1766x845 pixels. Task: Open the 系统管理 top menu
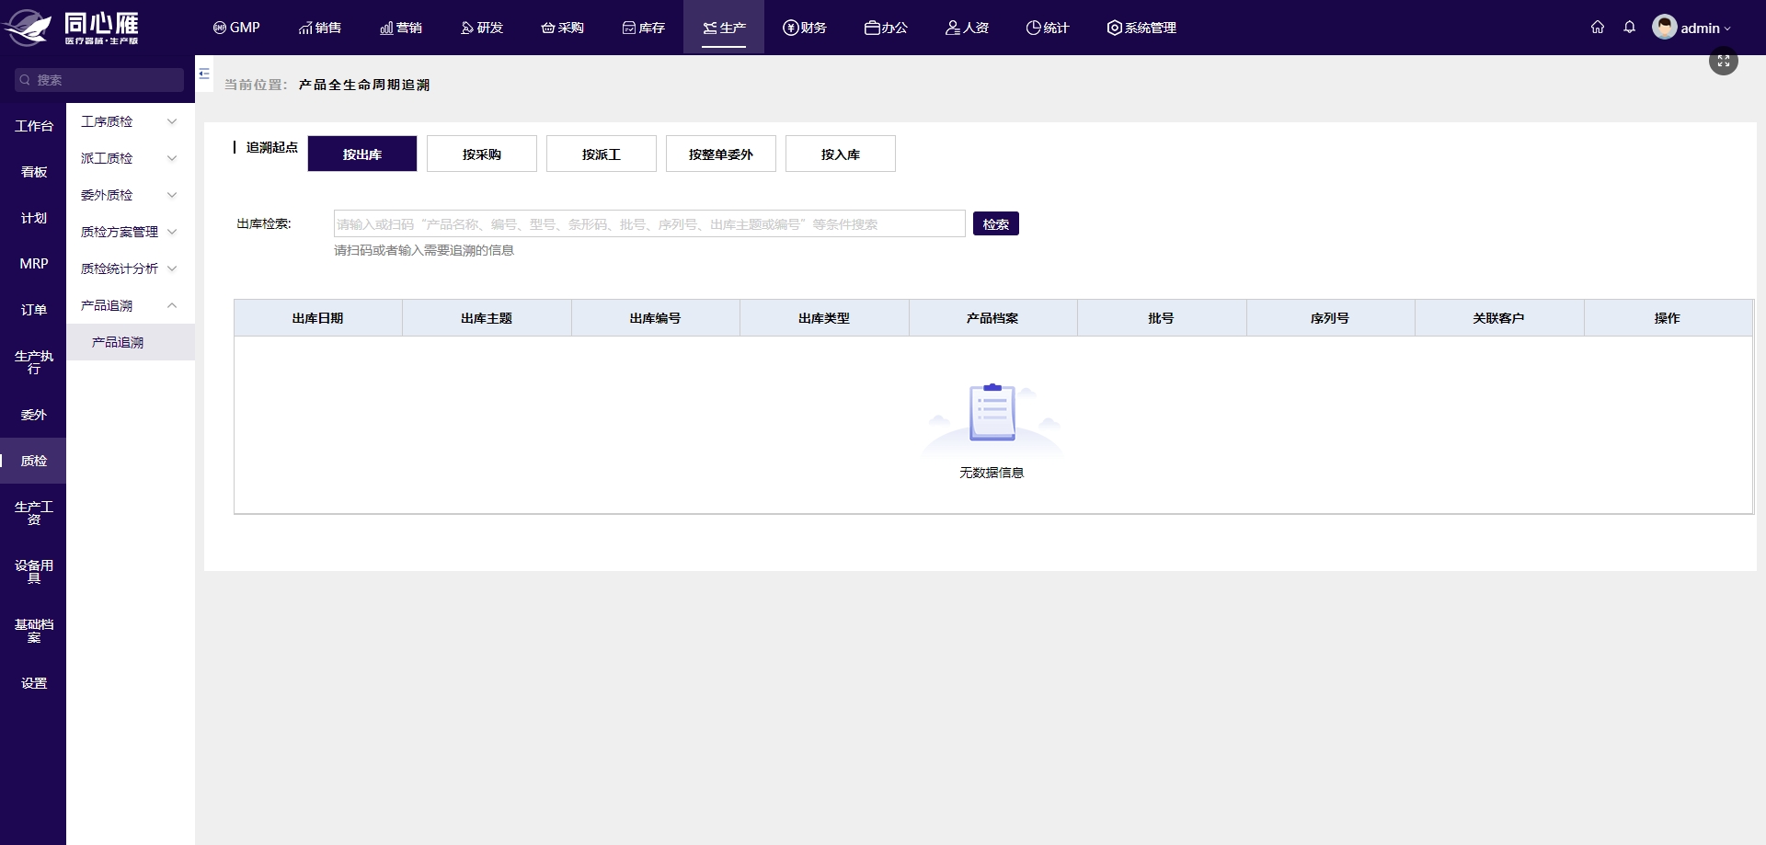click(1141, 28)
